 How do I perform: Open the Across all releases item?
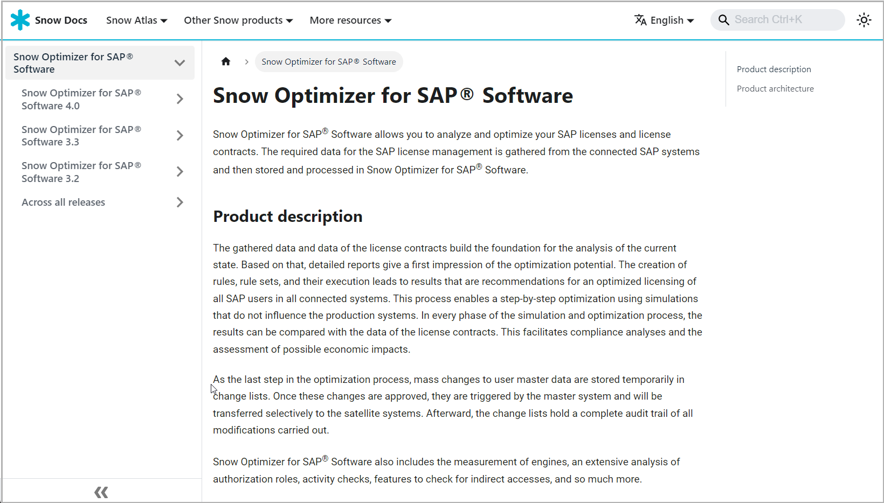pos(64,202)
